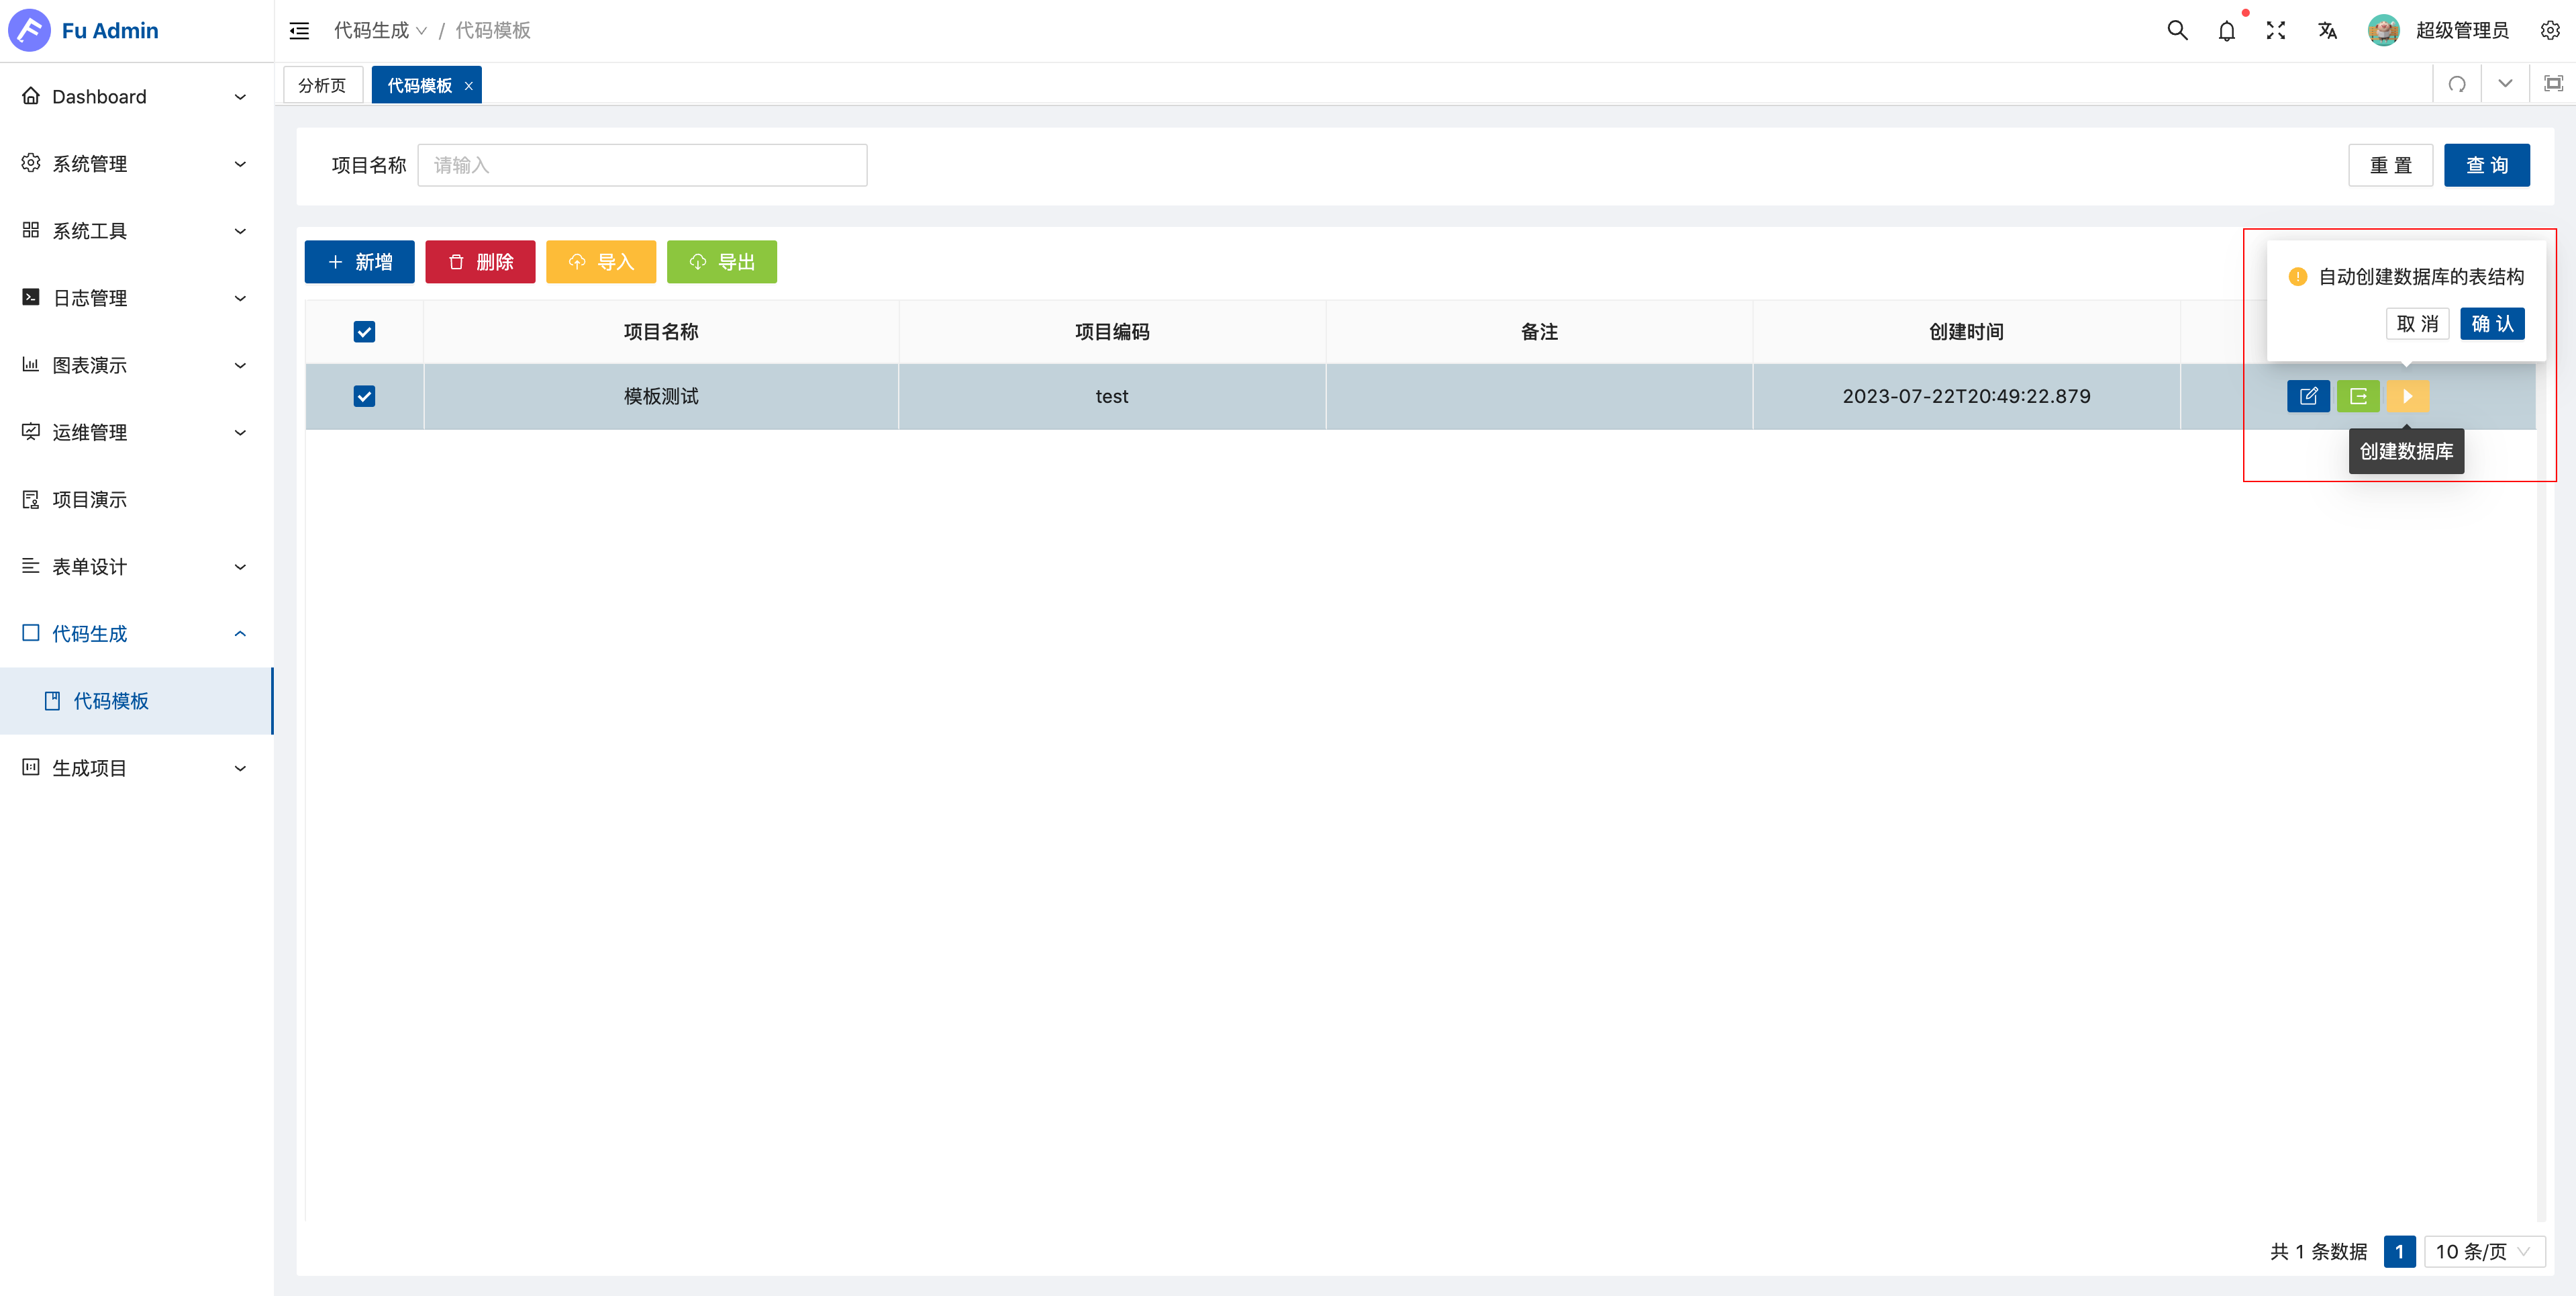Click the green export row icon

click(x=2358, y=396)
